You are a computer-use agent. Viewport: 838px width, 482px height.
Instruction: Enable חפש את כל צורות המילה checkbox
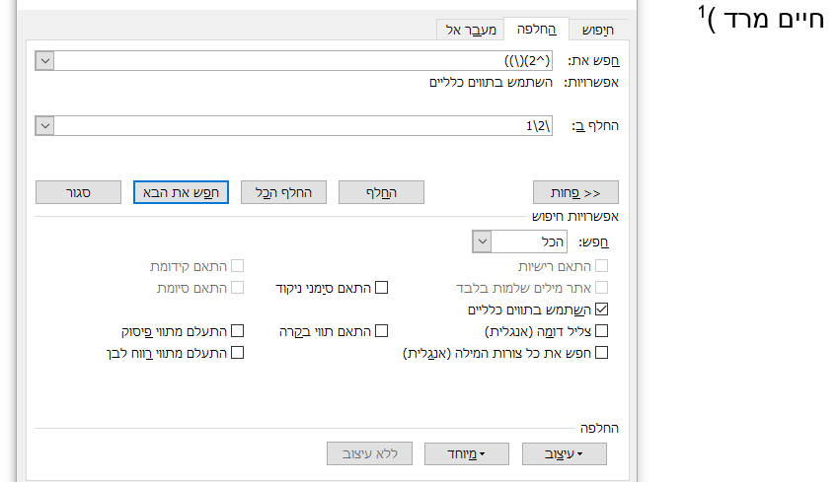(x=602, y=352)
